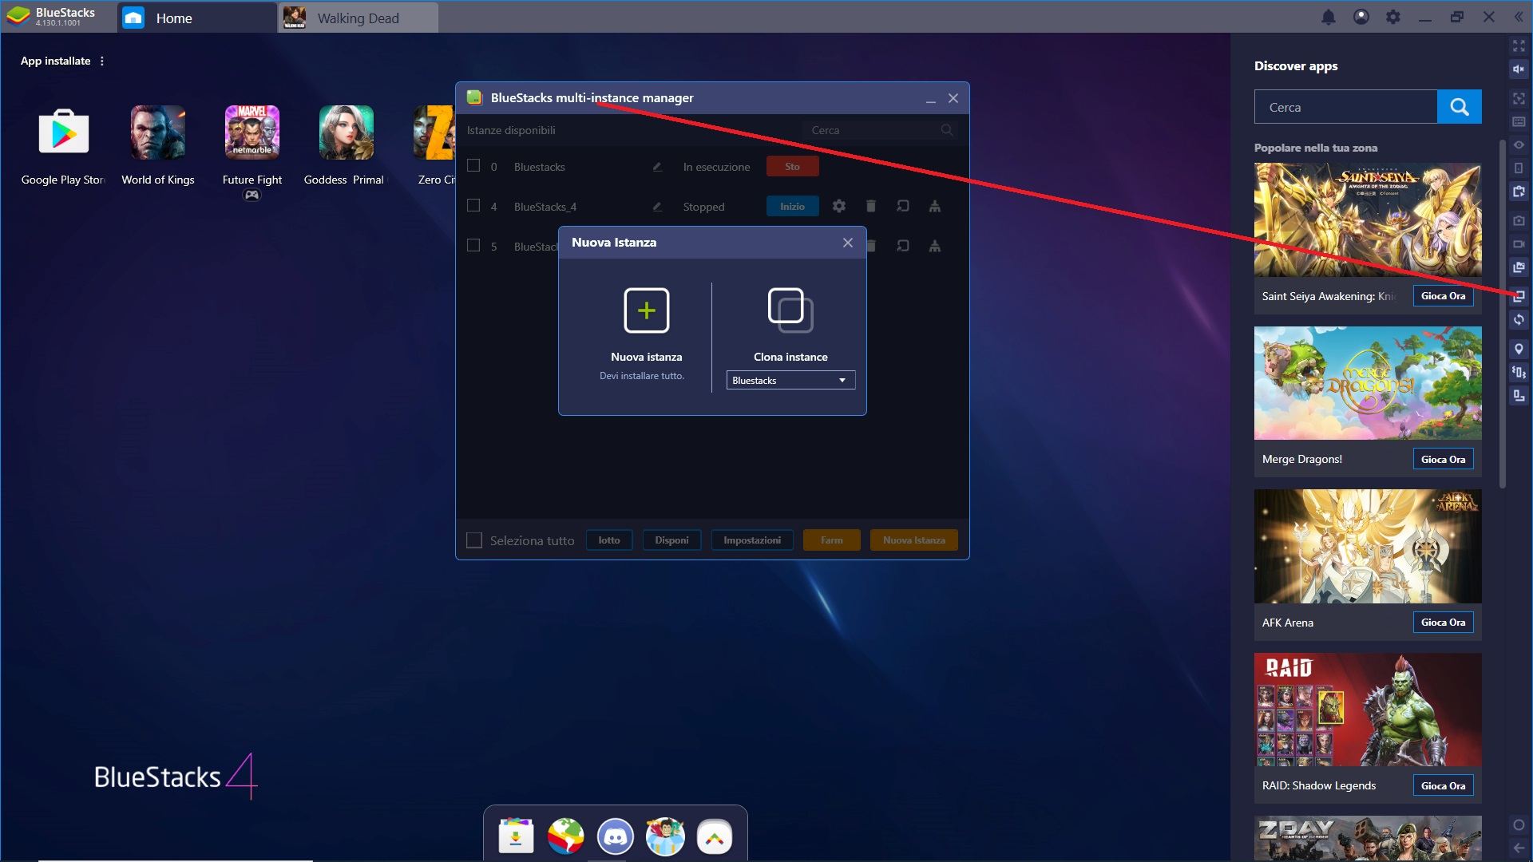Screen dimensions: 1533x862
Task: Open the account profile icon in title bar
Action: (1361, 17)
